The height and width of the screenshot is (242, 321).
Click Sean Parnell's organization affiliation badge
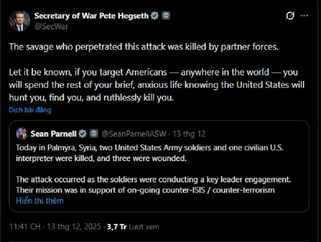click(x=93, y=133)
